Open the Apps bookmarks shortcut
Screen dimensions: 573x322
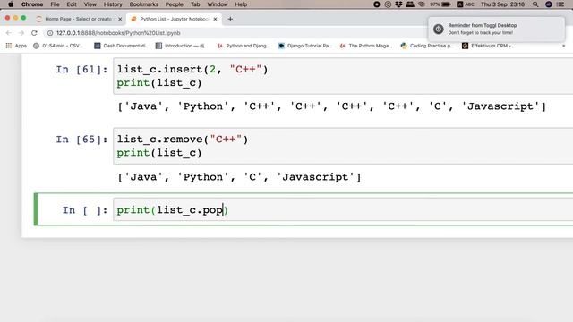tap(16, 46)
